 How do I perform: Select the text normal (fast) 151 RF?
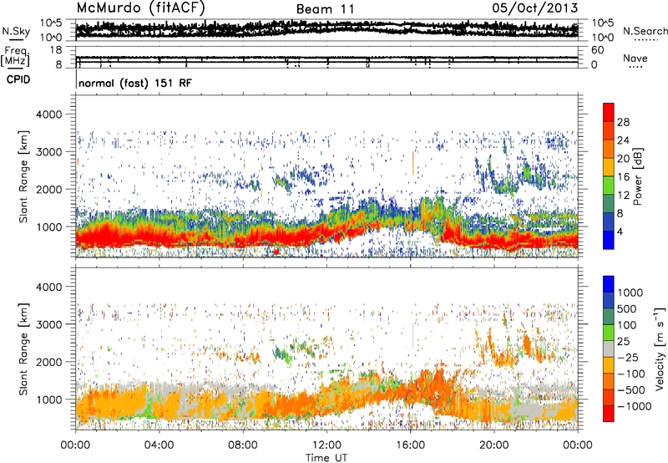[135, 83]
